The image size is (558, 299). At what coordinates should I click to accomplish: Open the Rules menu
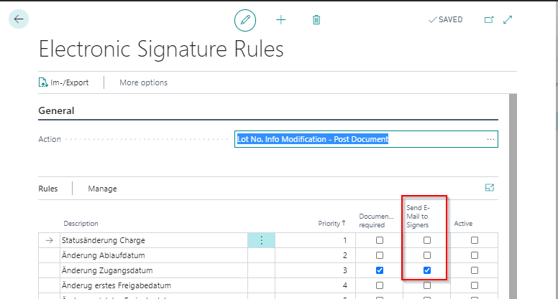coord(48,189)
